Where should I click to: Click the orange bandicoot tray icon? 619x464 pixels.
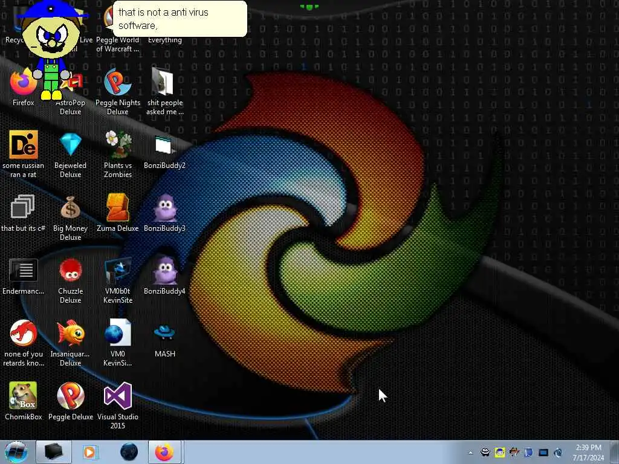(x=514, y=452)
